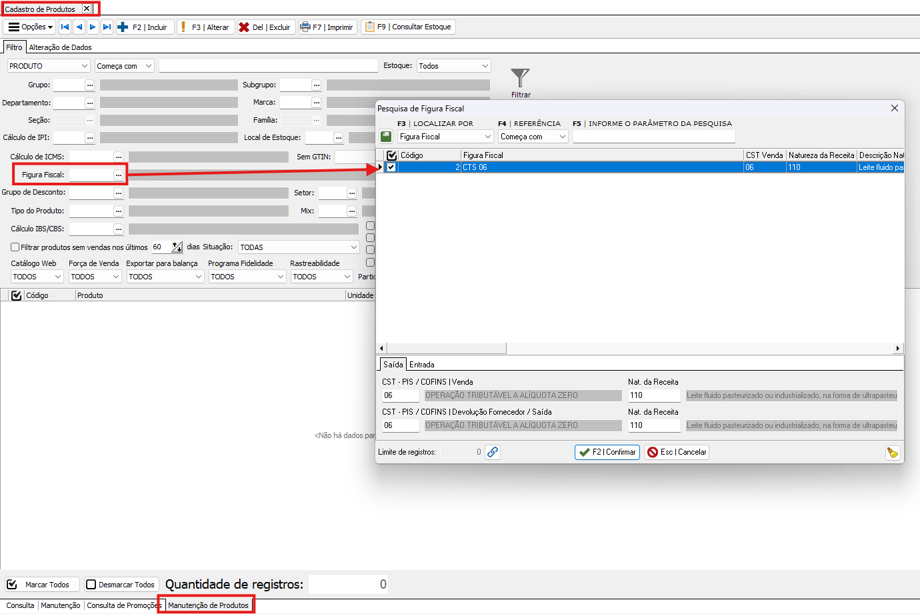Click Del Excluir red X button

[x=265, y=27]
